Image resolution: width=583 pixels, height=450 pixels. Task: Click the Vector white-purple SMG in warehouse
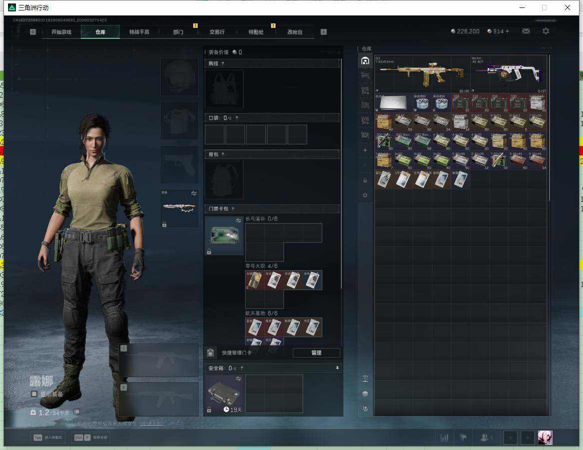(x=508, y=74)
